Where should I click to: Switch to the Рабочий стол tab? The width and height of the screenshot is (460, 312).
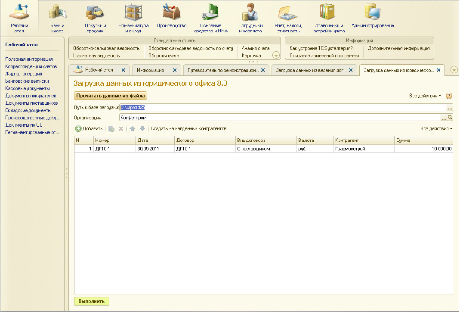[99, 70]
